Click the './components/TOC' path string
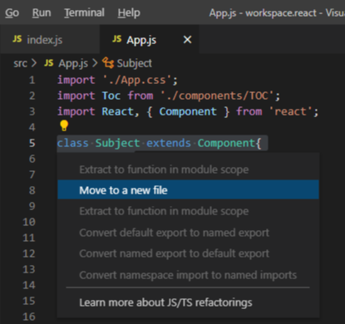The image size is (345, 324). pos(217,96)
